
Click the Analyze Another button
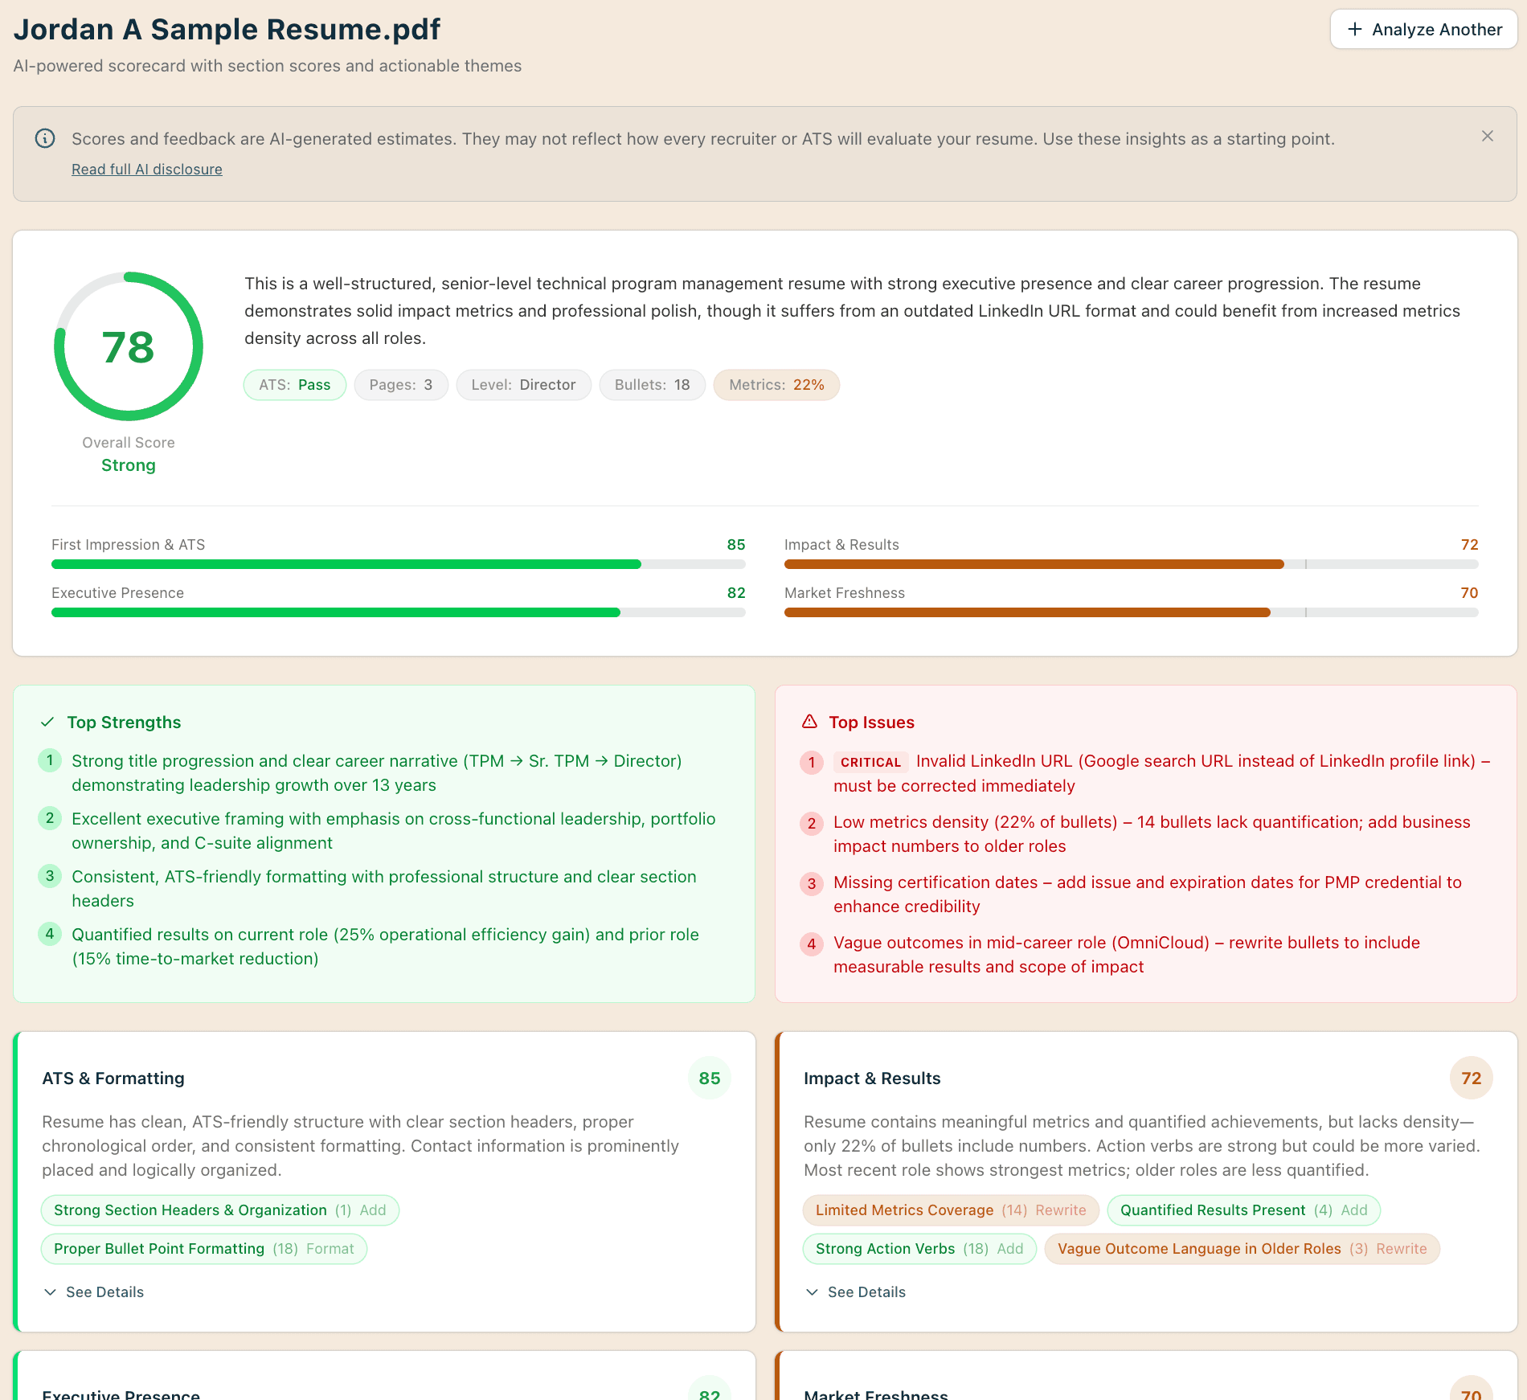pyautogui.click(x=1423, y=29)
